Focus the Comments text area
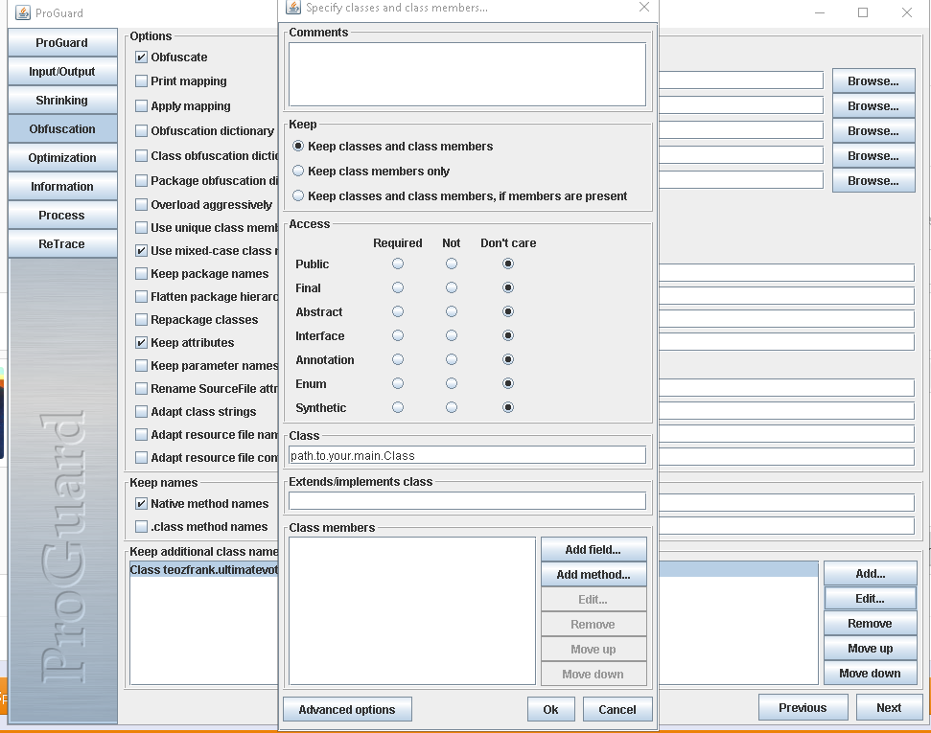The height and width of the screenshot is (733, 931). click(x=467, y=74)
